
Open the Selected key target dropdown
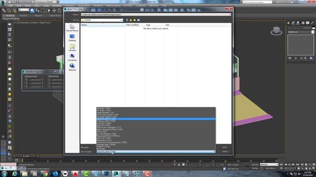[x=269, y=165]
